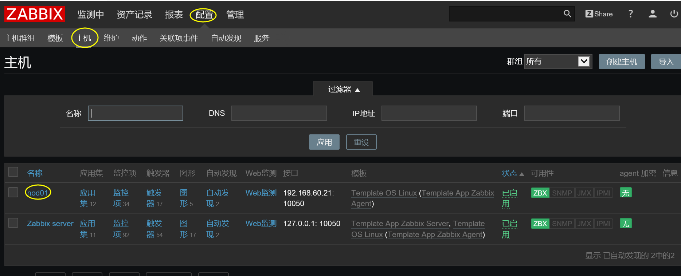Viewport: 681px width, 276px height.
Task: Toggle 已启用 status for nod01
Action: 509,198
